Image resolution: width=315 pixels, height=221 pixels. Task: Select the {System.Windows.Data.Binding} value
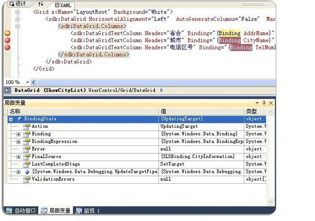(199, 134)
